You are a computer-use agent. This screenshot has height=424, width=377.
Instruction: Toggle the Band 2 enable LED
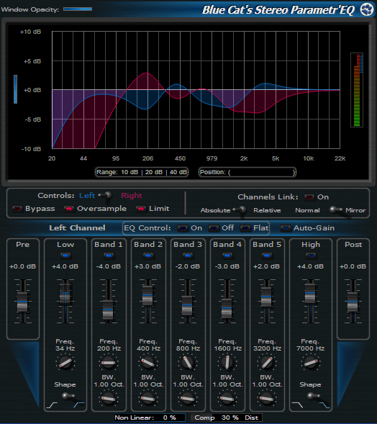pos(147,256)
